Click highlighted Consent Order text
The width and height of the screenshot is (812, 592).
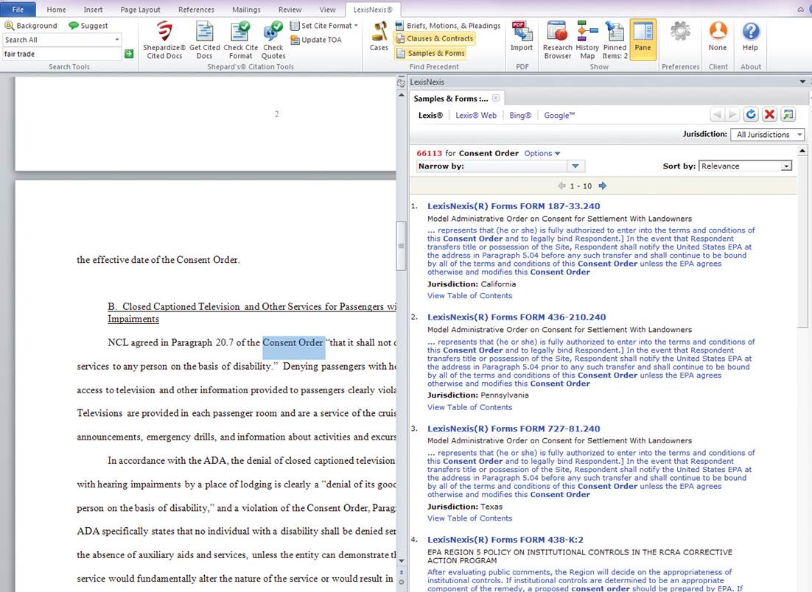point(293,342)
